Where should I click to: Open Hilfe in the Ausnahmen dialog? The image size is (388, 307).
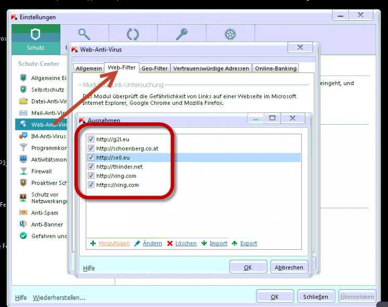tap(88, 268)
